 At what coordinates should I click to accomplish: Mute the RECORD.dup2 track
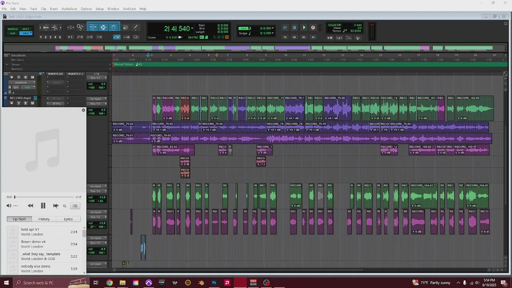pyautogui.click(x=32, y=103)
